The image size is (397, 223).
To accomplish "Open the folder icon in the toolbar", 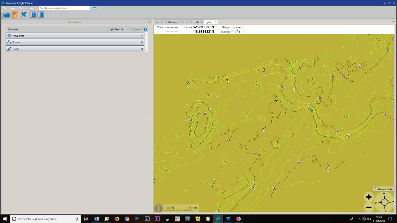I will click(7, 15).
